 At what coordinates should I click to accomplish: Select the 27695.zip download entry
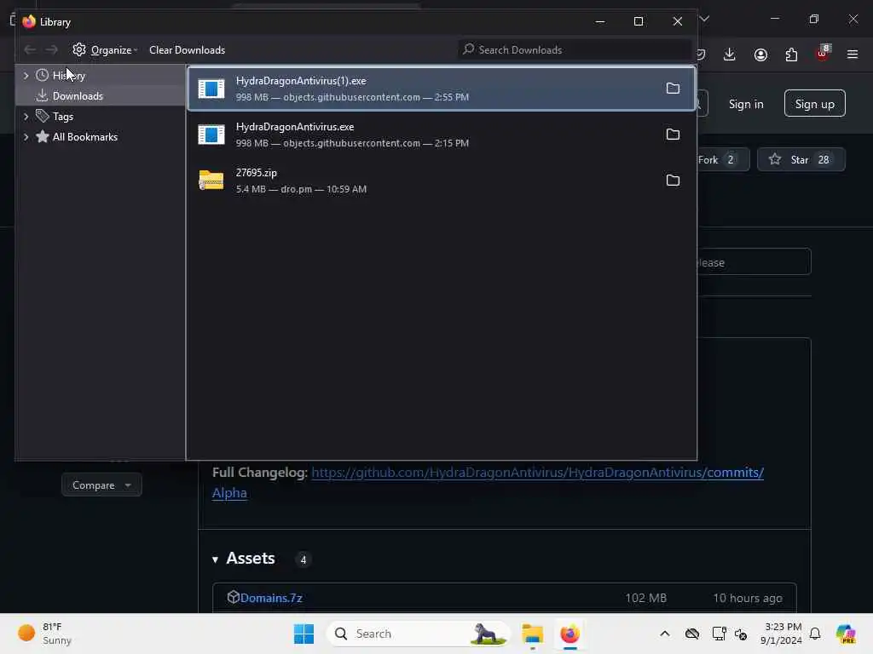(x=442, y=181)
